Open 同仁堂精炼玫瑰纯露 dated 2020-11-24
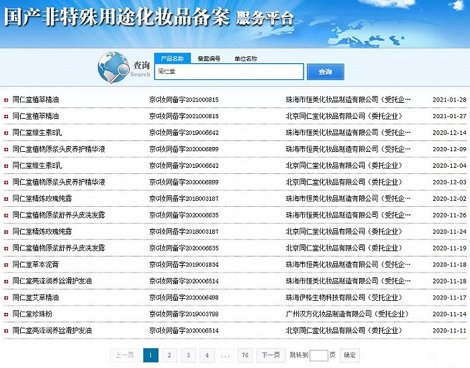 tap(42, 232)
